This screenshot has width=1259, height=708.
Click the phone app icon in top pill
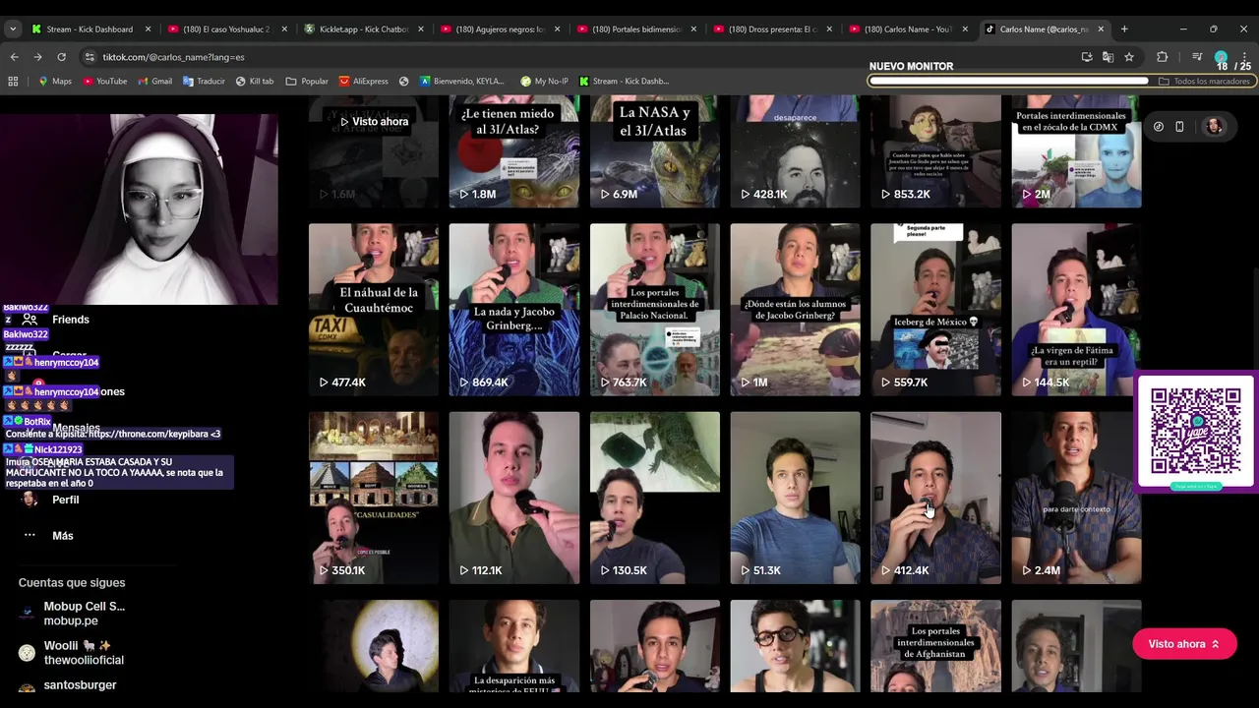pyautogui.click(x=1179, y=126)
